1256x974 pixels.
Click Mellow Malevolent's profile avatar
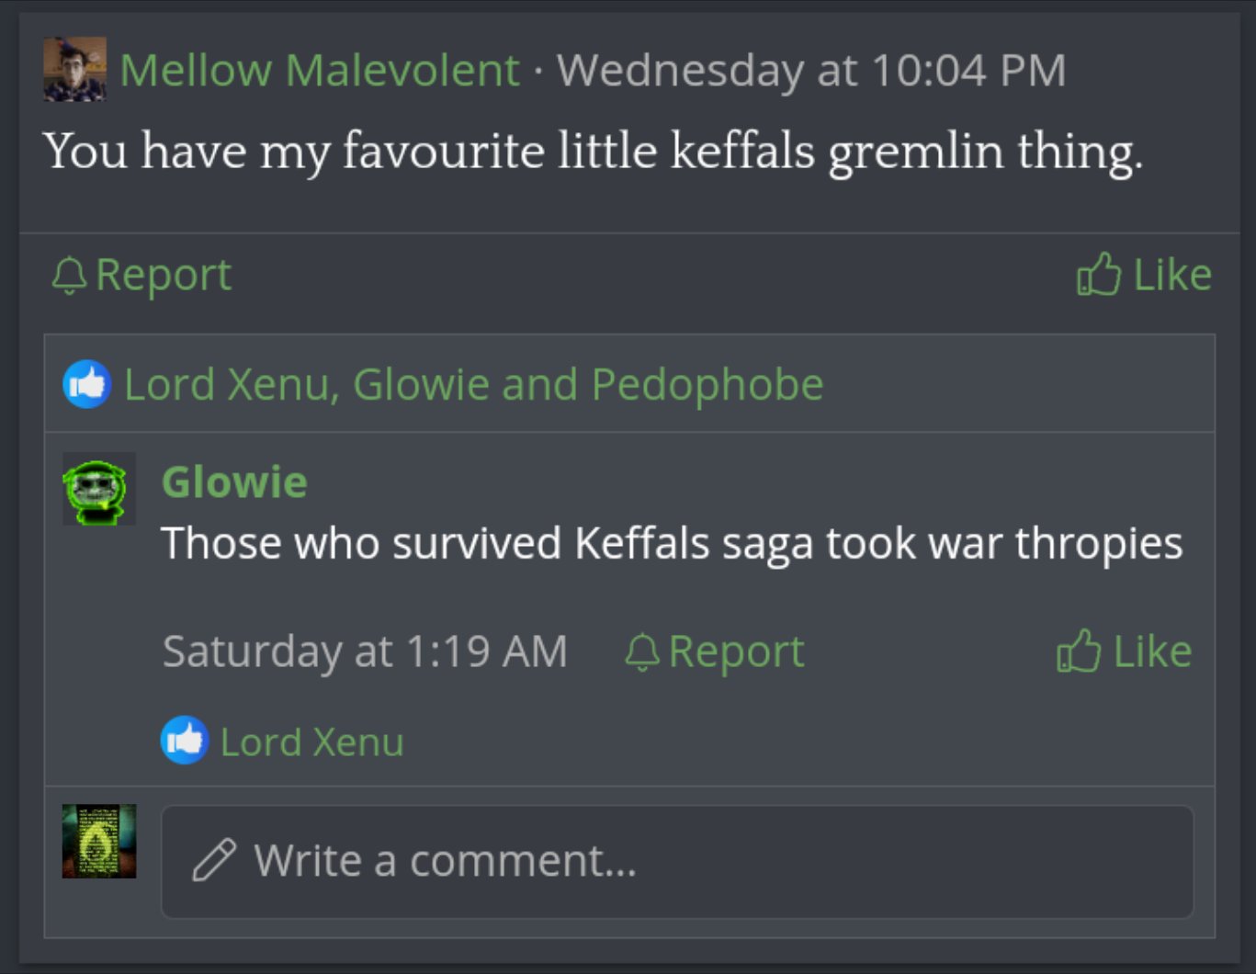point(74,69)
